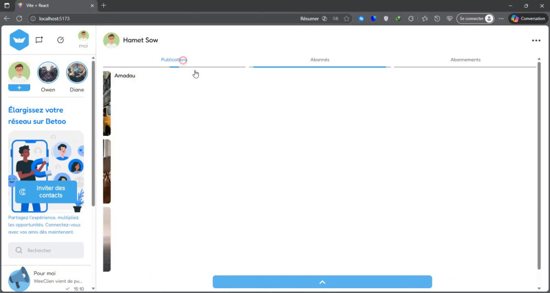
Task: Open Hamet Sow's profile avatar in header
Action: click(111, 40)
